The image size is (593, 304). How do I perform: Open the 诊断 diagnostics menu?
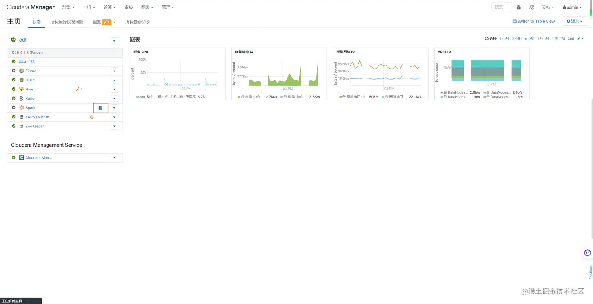[110, 7]
